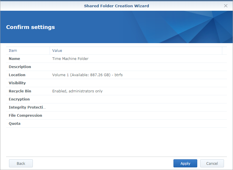
Task: Click the 'Volume 1 (Available: 887.26 GB) - btrfs' value
Action: tap(87, 75)
